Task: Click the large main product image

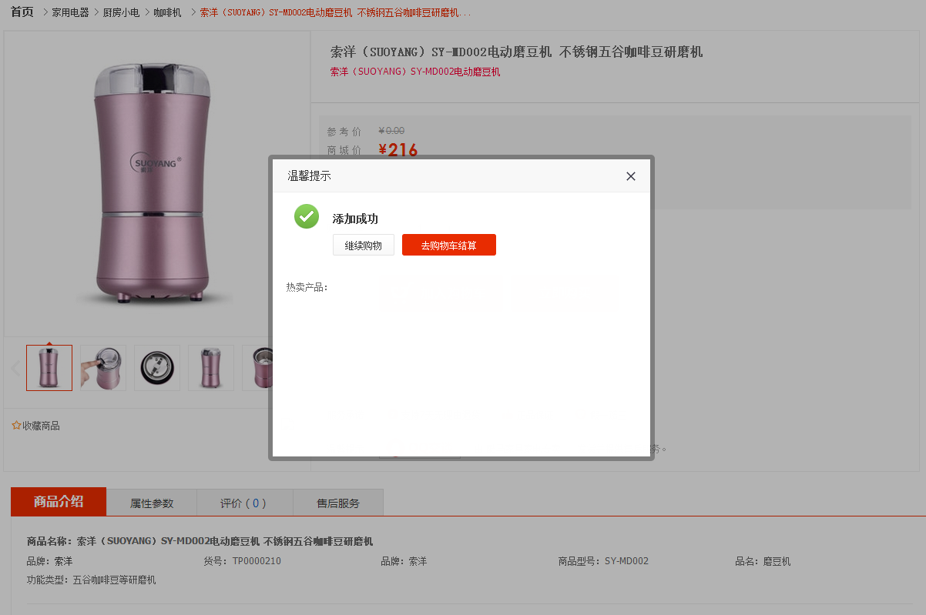Action: click(153, 185)
